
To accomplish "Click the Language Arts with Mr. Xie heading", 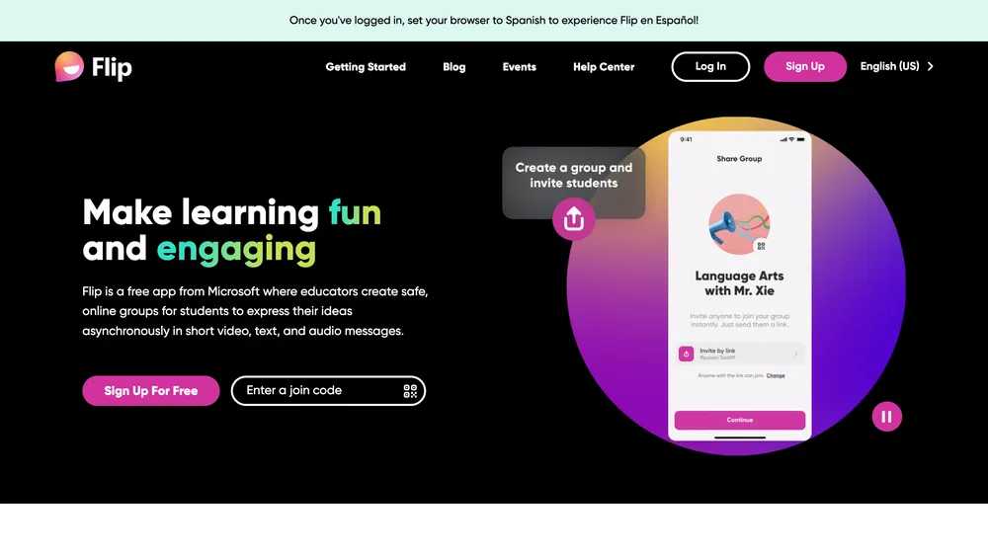I will 739,283.
